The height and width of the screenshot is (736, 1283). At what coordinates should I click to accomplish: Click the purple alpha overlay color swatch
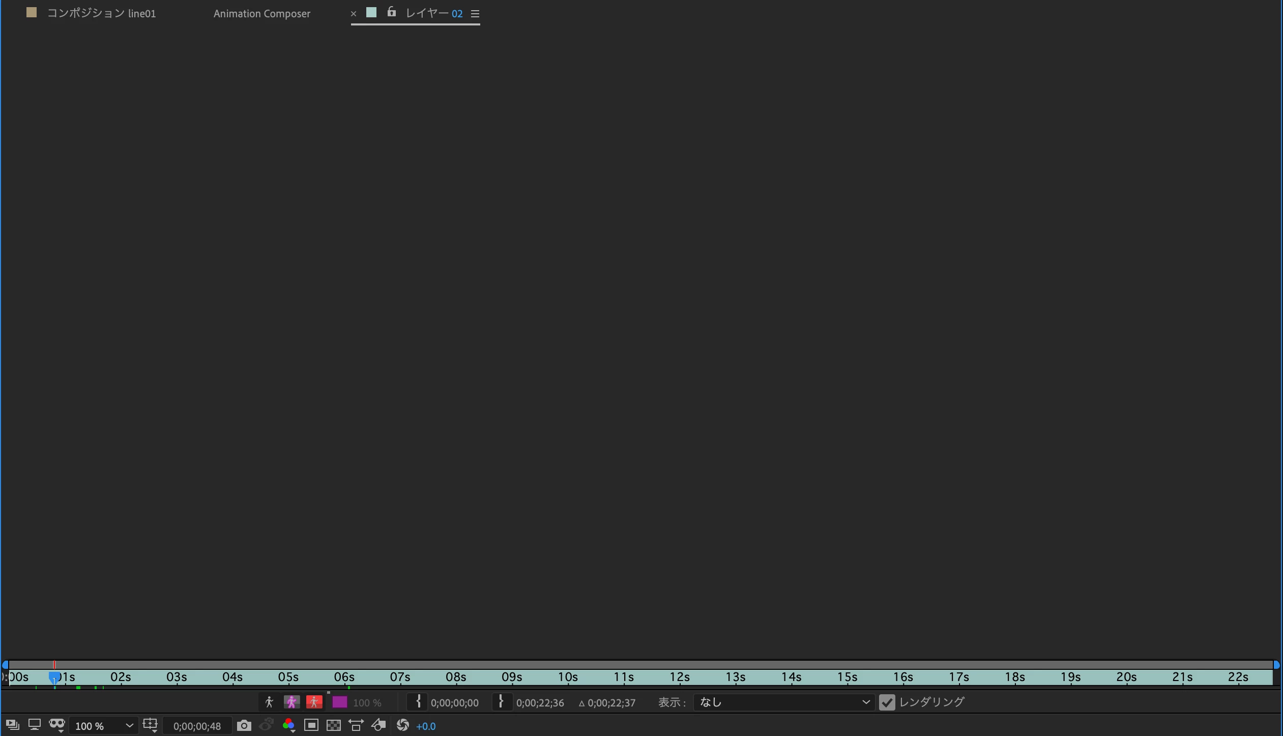(339, 702)
